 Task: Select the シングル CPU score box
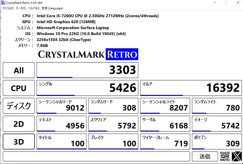click(87, 88)
